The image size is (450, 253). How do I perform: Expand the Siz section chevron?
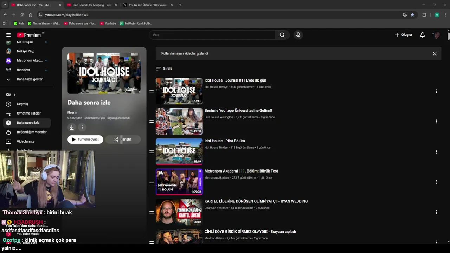[x=14, y=95]
